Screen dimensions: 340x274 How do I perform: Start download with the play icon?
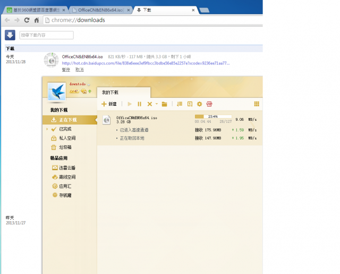tap(130, 104)
